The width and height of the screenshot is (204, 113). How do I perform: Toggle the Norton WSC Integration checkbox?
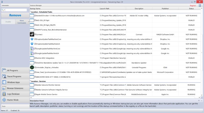click(35, 58)
